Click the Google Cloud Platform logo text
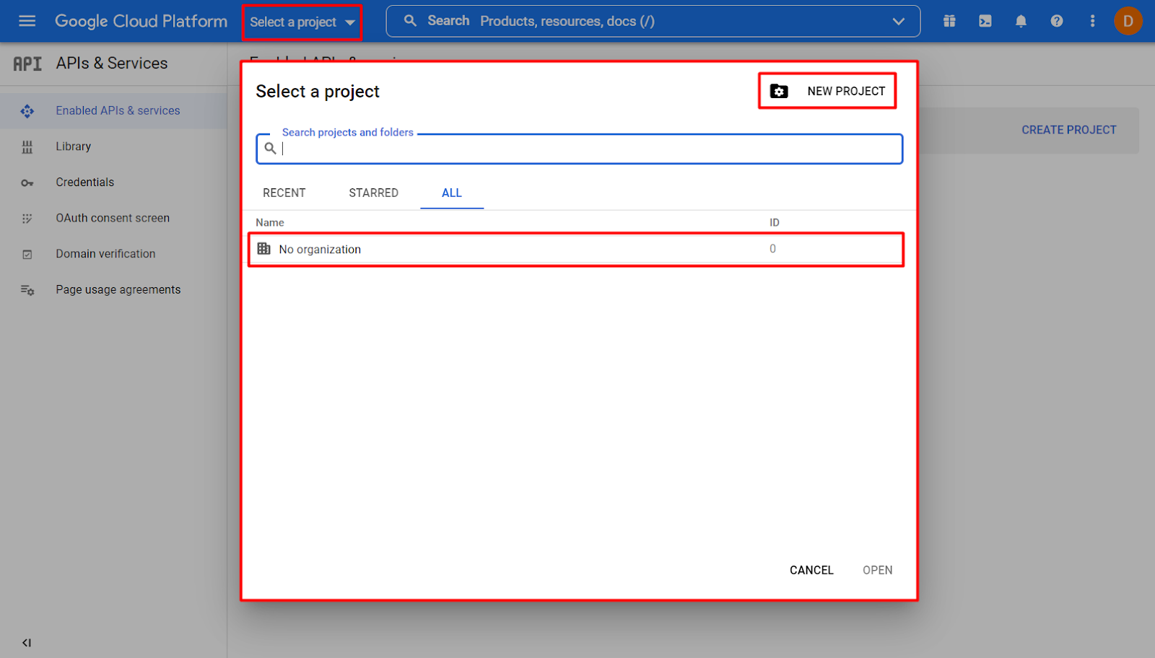Viewport: 1155px width, 658px height. (141, 21)
